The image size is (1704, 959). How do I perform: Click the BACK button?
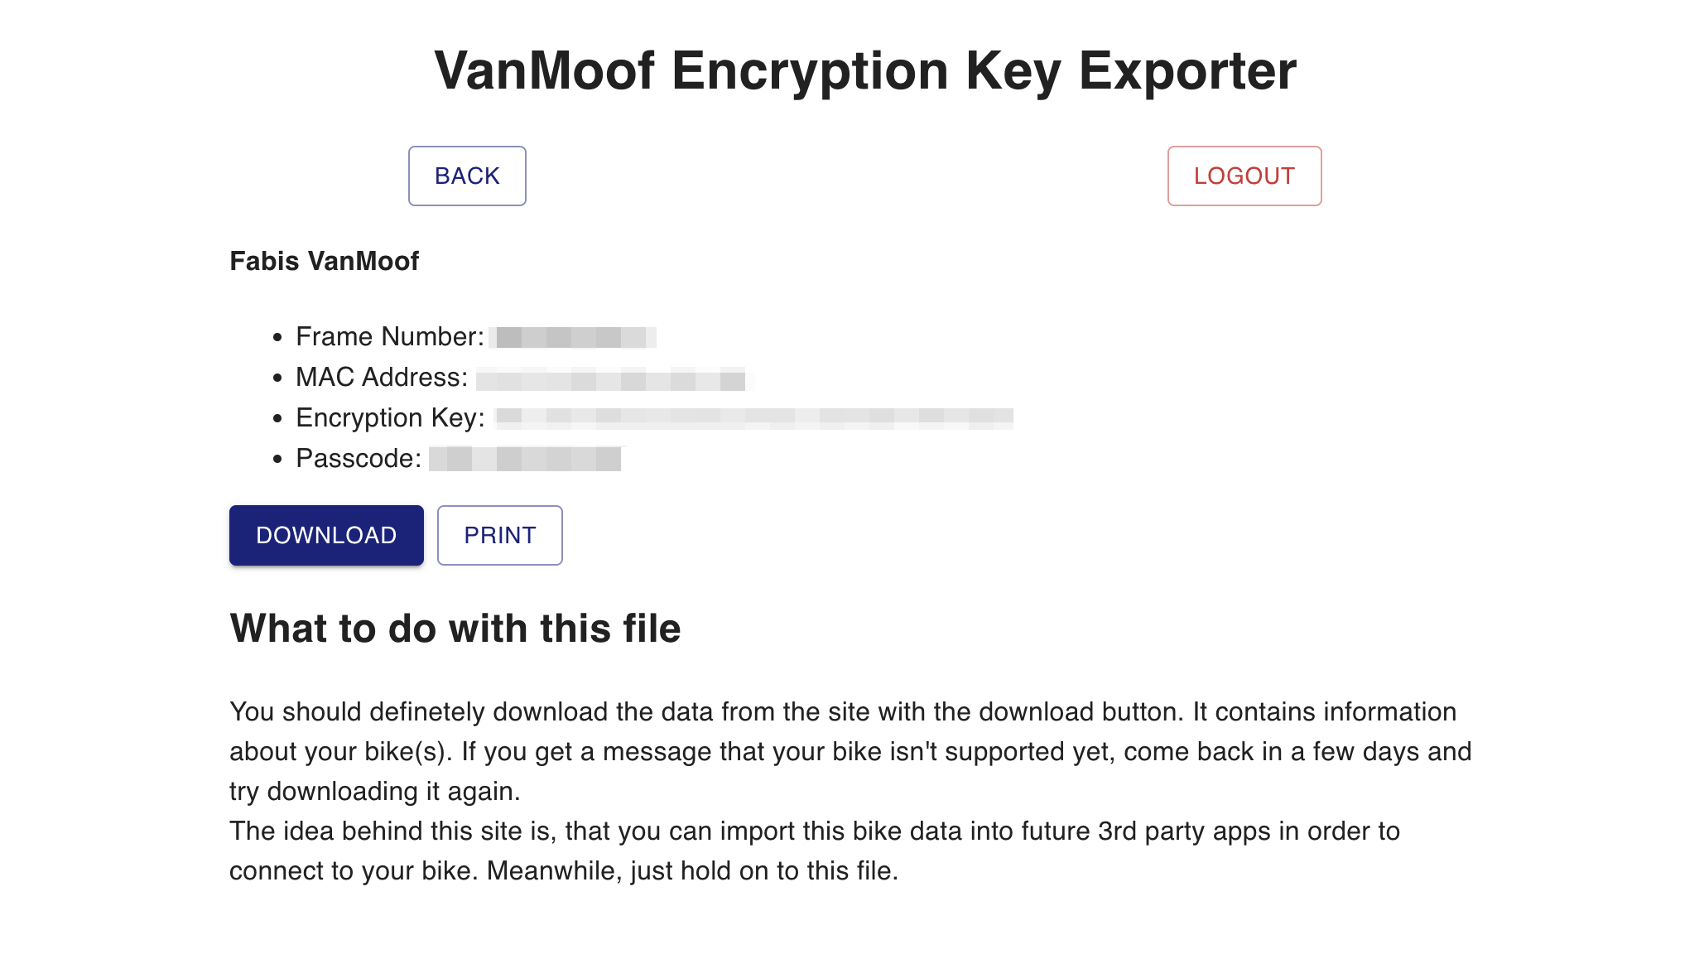(466, 176)
